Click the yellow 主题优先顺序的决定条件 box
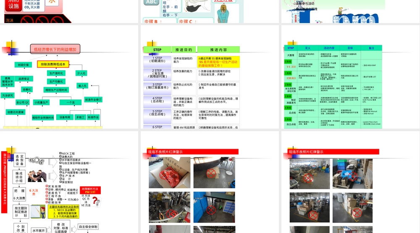This screenshot has width=420, height=233. (x=64, y=212)
